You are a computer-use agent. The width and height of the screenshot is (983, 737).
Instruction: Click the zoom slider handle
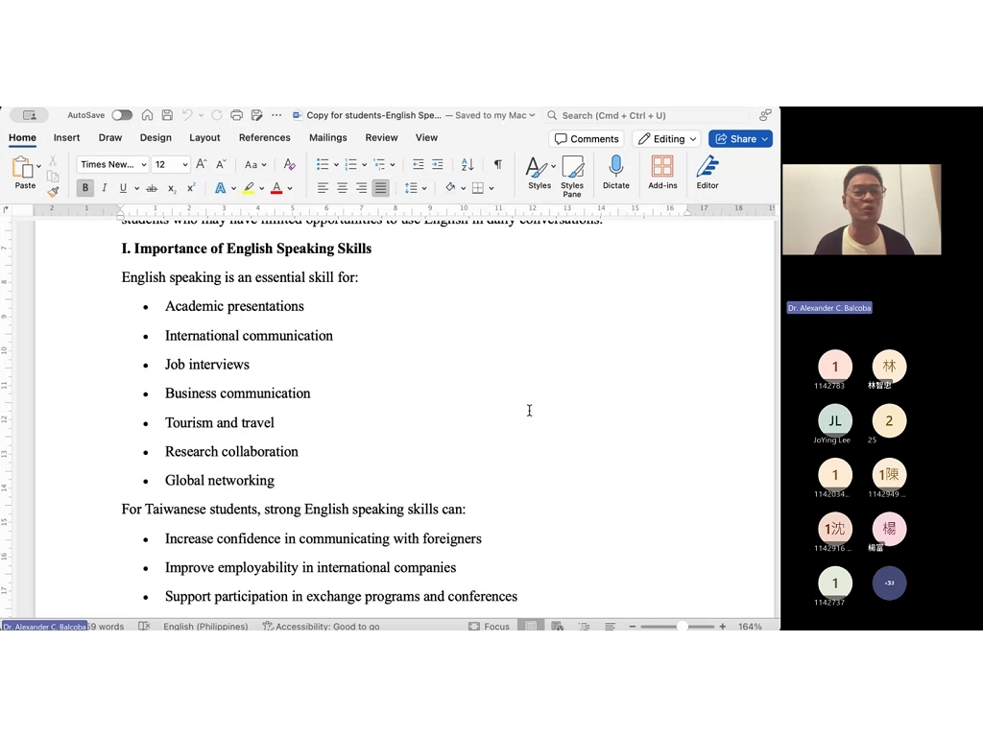click(683, 626)
